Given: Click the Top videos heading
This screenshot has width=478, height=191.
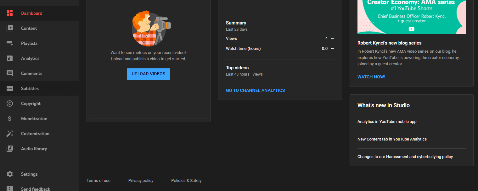Looking at the screenshot, I should coord(237,68).
